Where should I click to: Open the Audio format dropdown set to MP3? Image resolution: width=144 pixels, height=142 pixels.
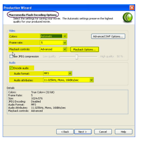pyautogui.click(x=57, y=73)
